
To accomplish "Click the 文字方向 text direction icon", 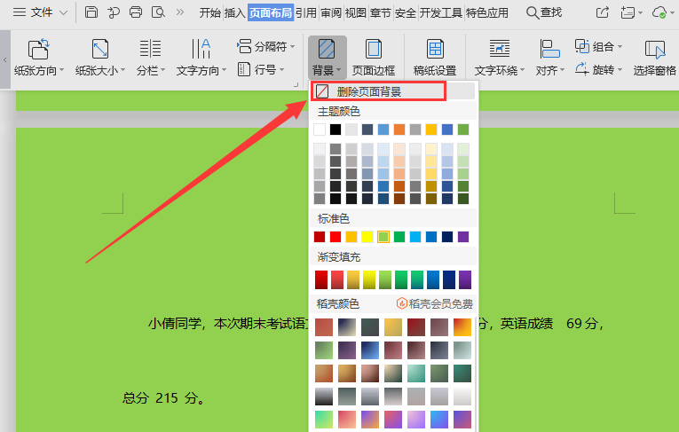I will (201, 50).
